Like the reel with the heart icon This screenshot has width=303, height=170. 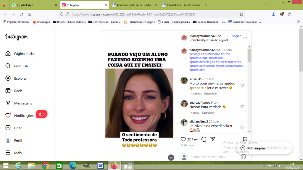click(x=183, y=139)
